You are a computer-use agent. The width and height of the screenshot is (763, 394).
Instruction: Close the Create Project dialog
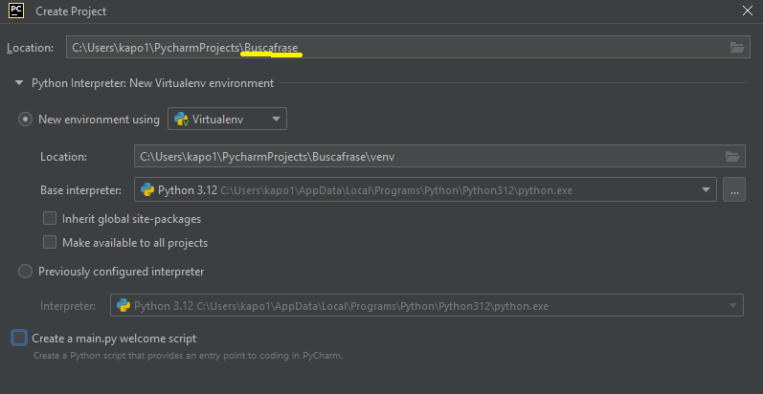click(x=748, y=11)
